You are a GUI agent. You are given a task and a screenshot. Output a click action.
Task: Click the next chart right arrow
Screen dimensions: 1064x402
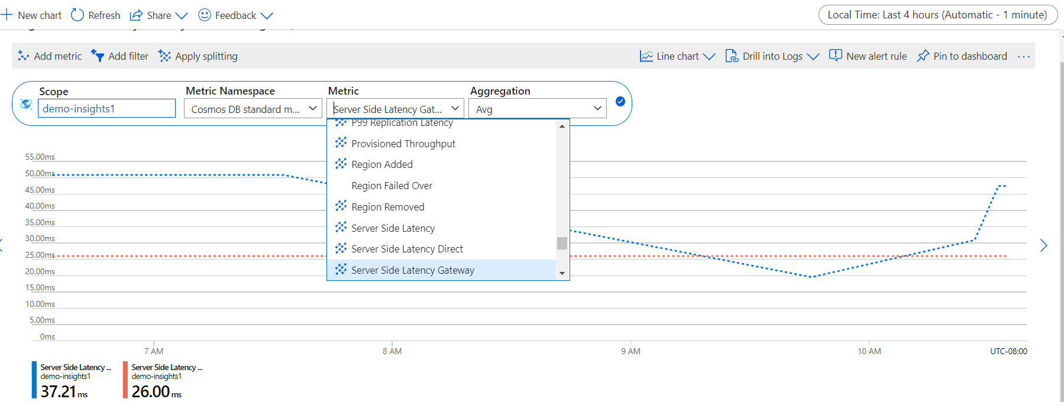tap(1044, 245)
